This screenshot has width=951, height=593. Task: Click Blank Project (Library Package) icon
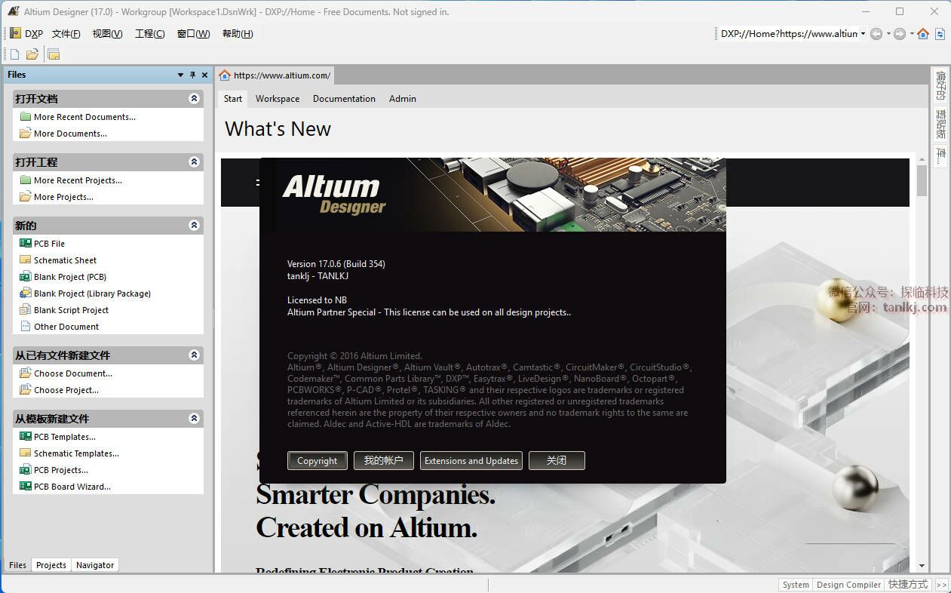pyautogui.click(x=26, y=293)
